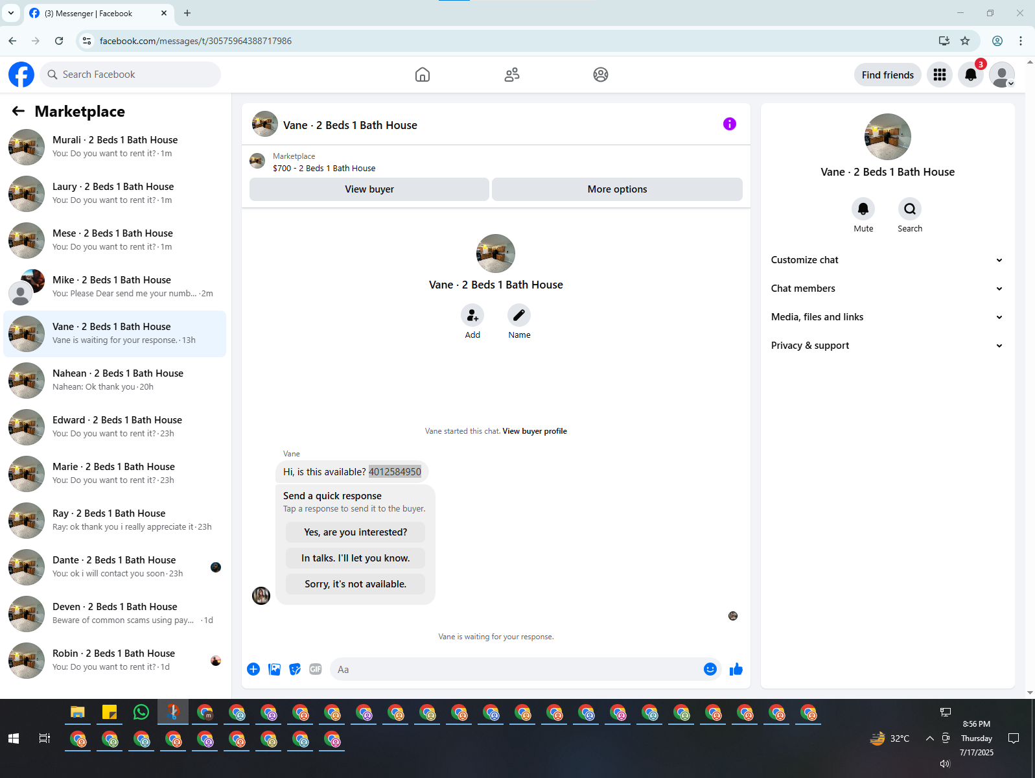Focus the Search Facebook field
The image size is (1035, 778).
(130, 75)
